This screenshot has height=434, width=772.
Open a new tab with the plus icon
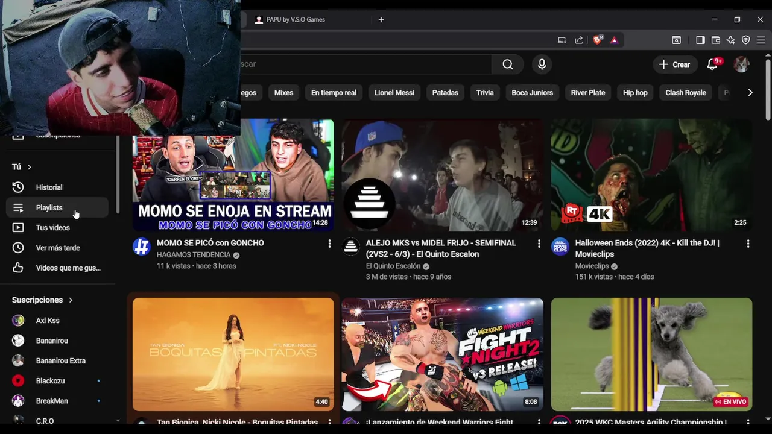tap(381, 20)
